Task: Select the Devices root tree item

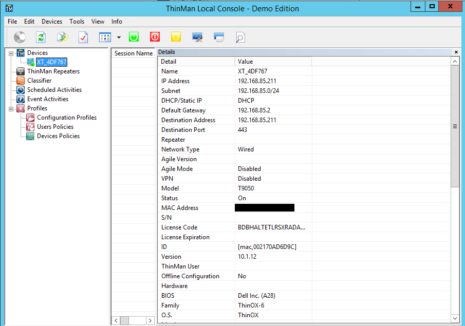Action: tap(38, 53)
